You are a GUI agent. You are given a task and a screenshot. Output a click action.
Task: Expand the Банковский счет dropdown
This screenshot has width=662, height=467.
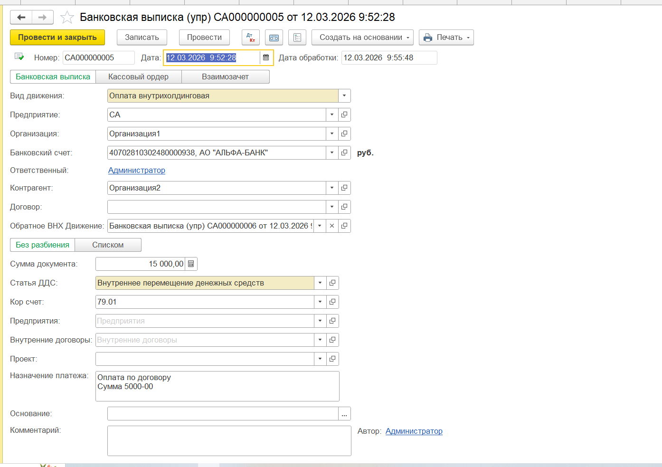(332, 152)
